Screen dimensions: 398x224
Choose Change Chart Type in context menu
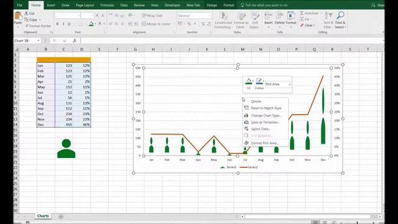pyautogui.click(x=266, y=116)
